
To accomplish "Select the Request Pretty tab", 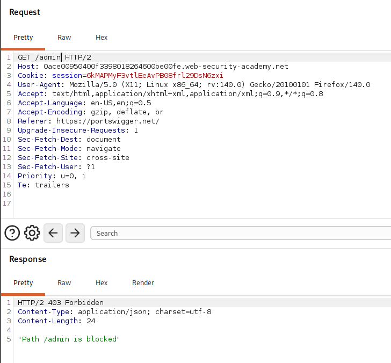I will pyautogui.click(x=23, y=38).
